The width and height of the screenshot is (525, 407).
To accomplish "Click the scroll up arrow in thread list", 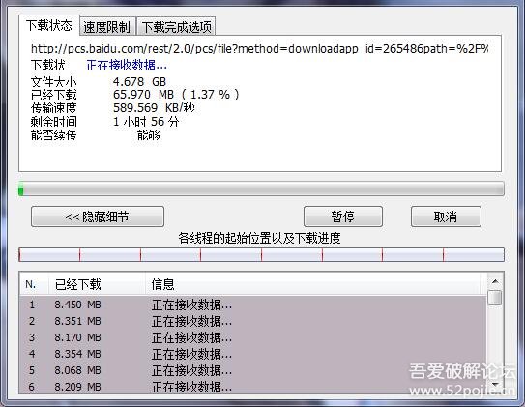I will [495, 281].
